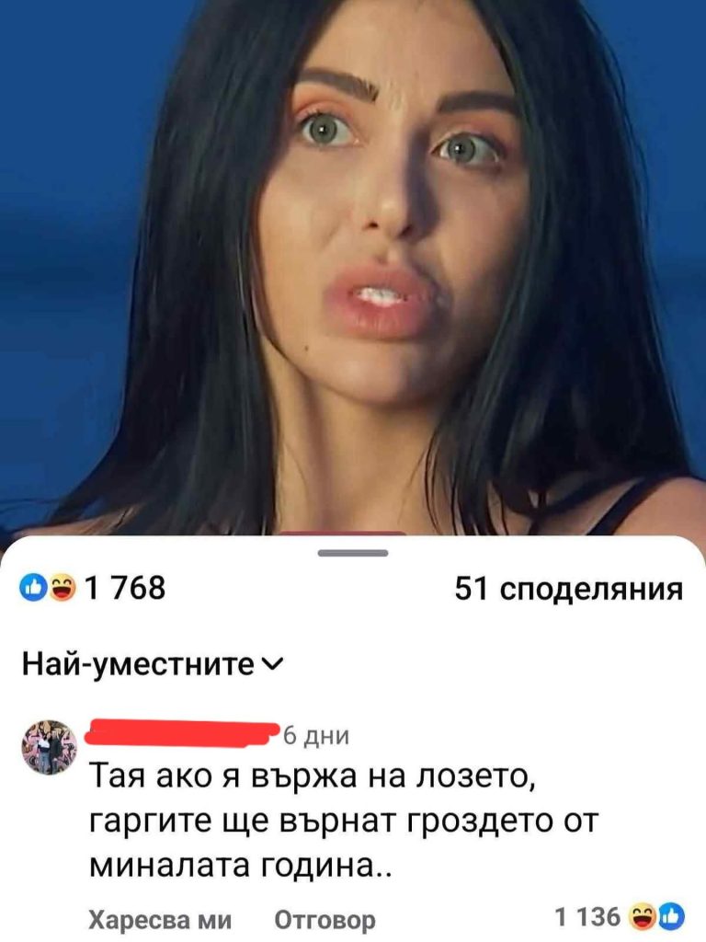Screen dimensions: 706x942
Task: Tap the Haha emoji reaction beside 1 768
Action: 62,587
